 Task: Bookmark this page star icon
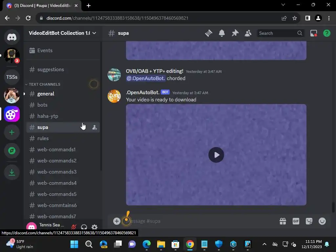(x=295, y=18)
